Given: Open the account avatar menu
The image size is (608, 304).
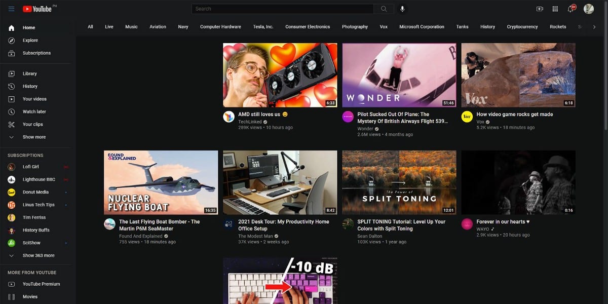Looking at the screenshot, I should 588,9.
